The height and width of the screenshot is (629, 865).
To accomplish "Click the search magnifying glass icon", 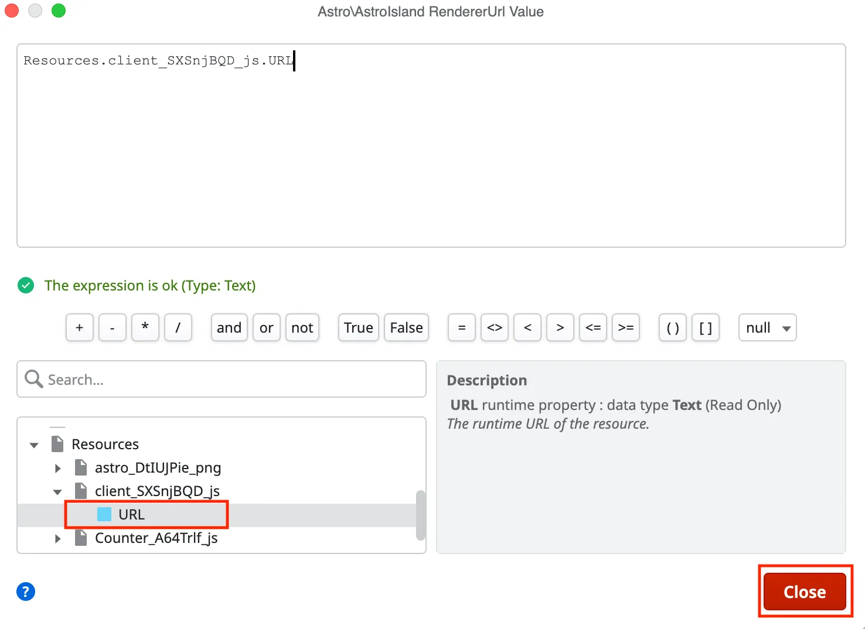I will pyautogui.click(x=33, y=379).
